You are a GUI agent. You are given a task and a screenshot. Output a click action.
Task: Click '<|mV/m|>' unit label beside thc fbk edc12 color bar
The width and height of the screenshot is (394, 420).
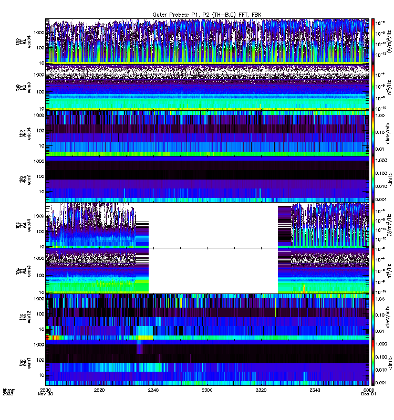[388, 318]
